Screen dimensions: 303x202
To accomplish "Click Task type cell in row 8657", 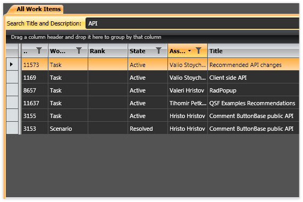I will (68, 90).
